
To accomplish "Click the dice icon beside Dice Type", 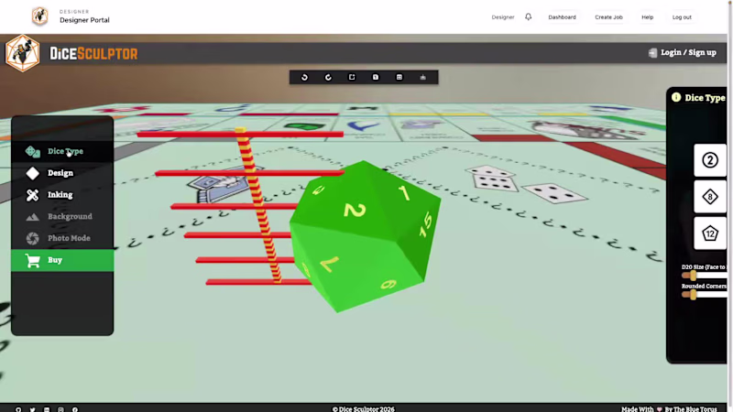I will pyautogui.click(x=33, y=151).
